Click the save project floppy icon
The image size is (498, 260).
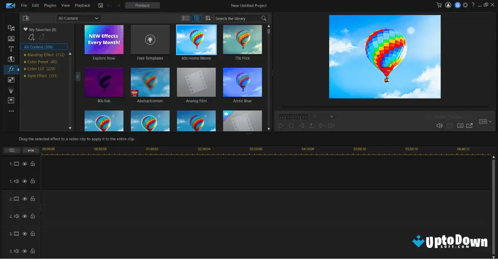pyautogui.click(x=100, y=5)
